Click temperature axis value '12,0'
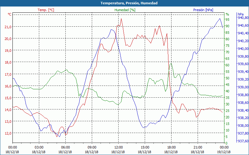Image resolution: width=249 pixels, height=155 pixels. pos(9,133)
